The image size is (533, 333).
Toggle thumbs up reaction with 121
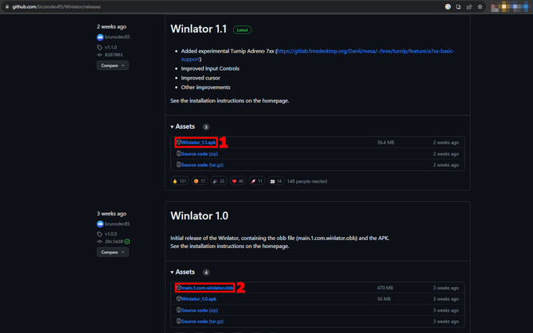point(180,181)
